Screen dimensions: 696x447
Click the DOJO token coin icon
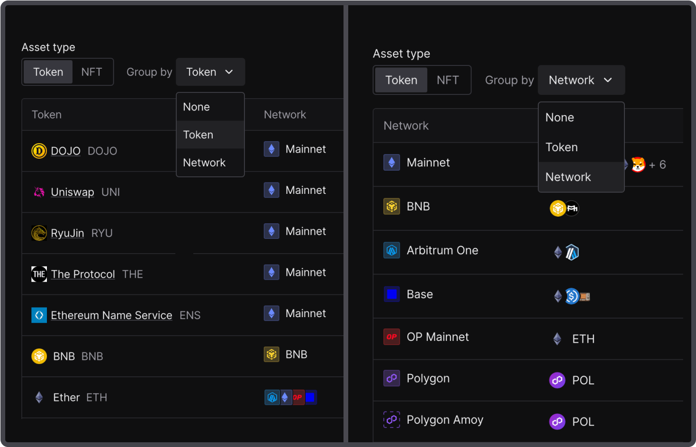tap(39, 151)
